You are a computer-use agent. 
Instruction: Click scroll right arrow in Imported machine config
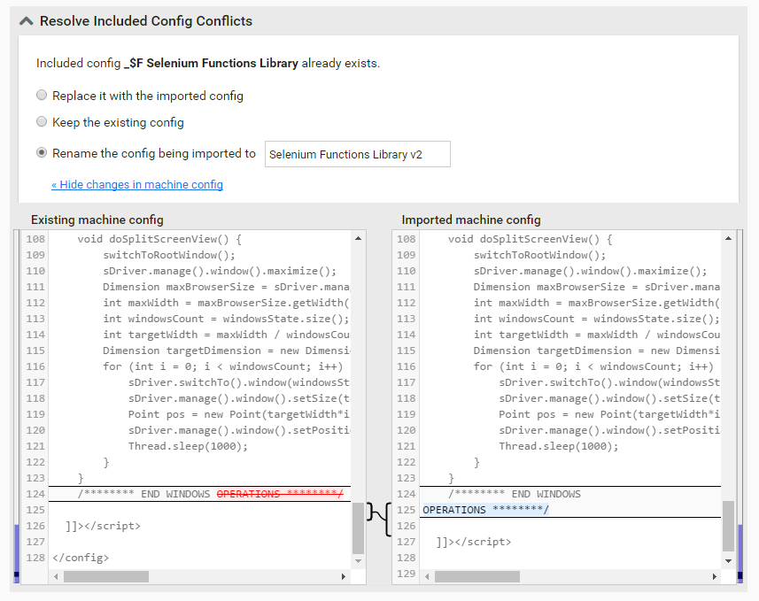pos(714,576)
